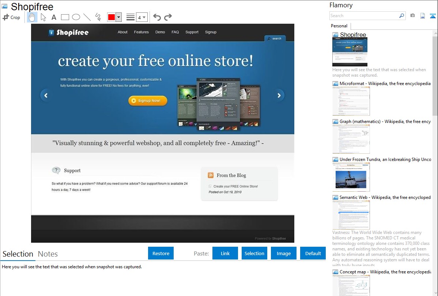The image size is (438, 296).
Task: Switch to the Personal tab
Action: tap(339, 26)
